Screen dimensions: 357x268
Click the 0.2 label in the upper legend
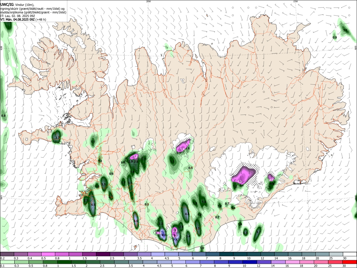pos(2,259)
